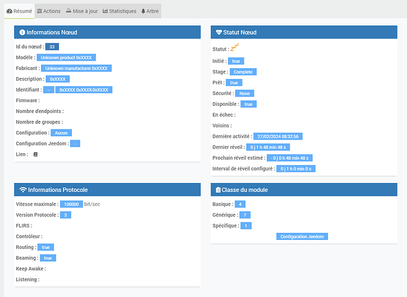Image resolution: width=407 pixels, height=297 pixels.
Task: Click the heartbeat icon in Statut Nœud header
Action: click(219, 32)
